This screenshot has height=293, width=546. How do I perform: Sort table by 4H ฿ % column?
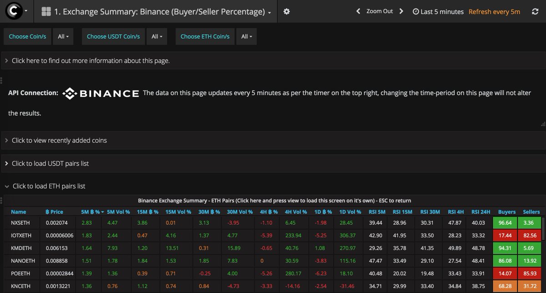click(269, 212)
